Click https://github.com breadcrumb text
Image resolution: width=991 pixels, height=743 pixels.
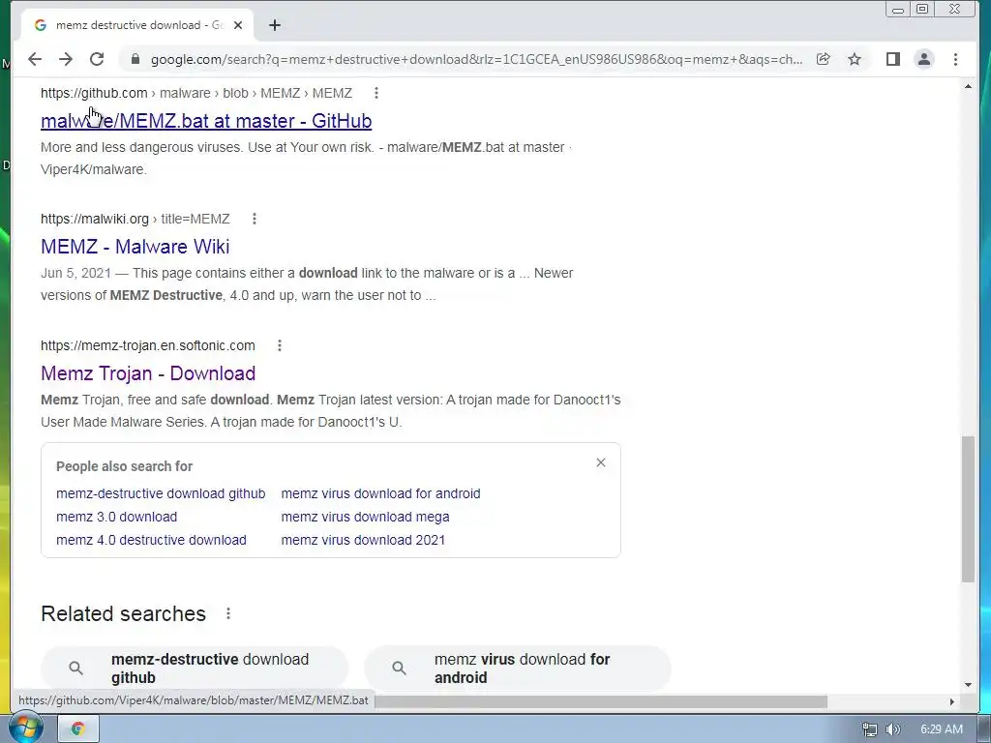94,93
